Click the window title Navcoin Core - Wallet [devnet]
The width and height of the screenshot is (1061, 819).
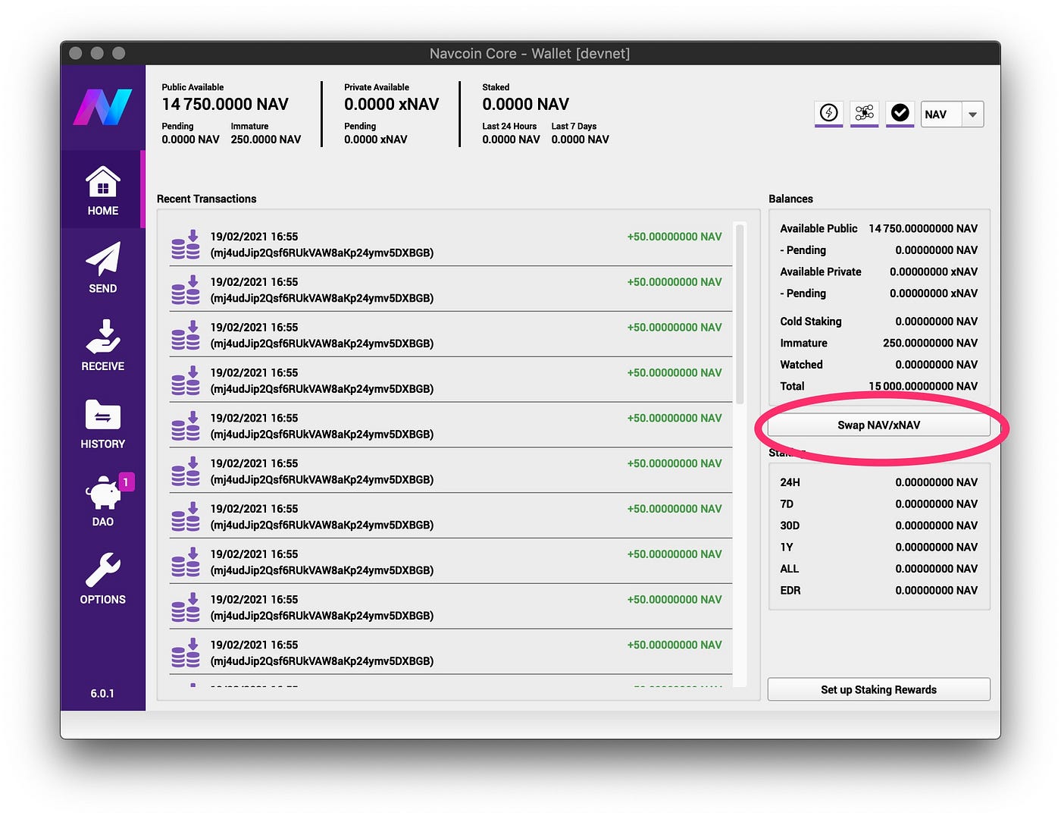pos(530,54)
